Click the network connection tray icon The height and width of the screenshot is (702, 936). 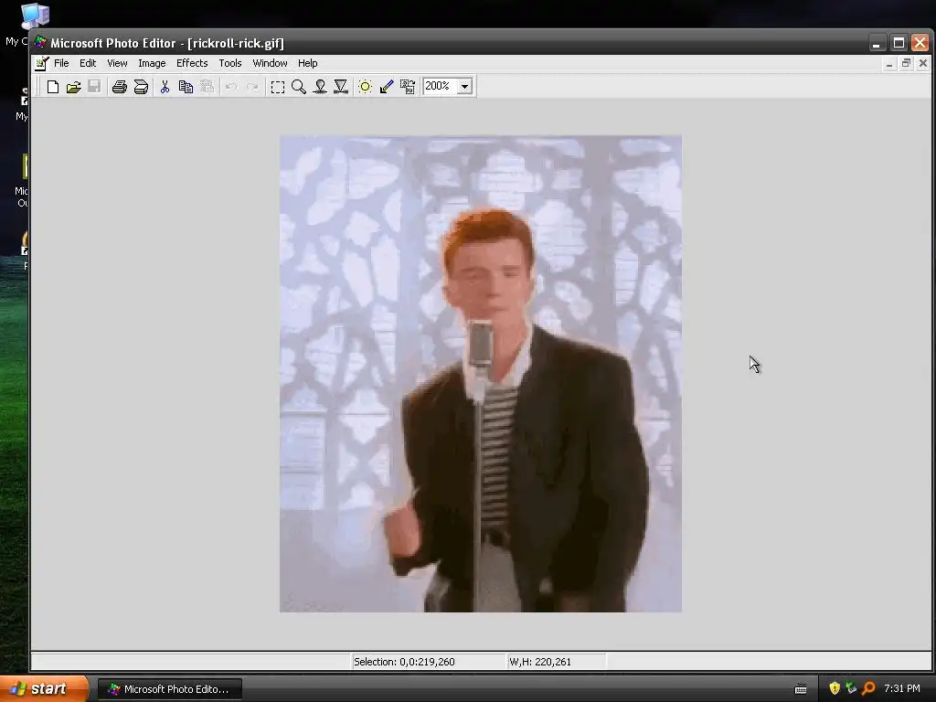tap(851, 689)
